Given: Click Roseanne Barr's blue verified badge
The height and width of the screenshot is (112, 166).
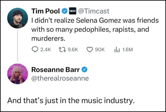Looking at the screenshot, I should 84,70.
